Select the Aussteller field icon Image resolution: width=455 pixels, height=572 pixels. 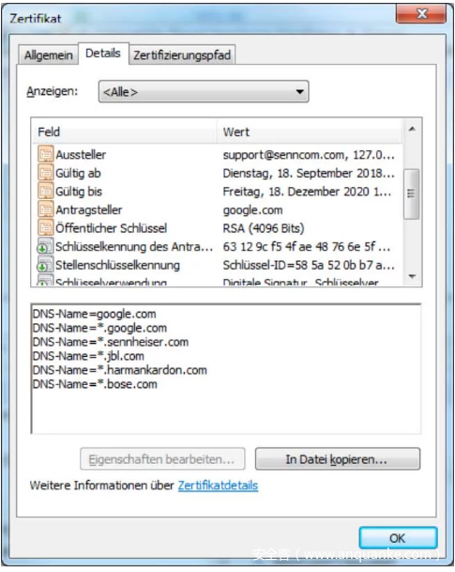[x=45, y=154]
